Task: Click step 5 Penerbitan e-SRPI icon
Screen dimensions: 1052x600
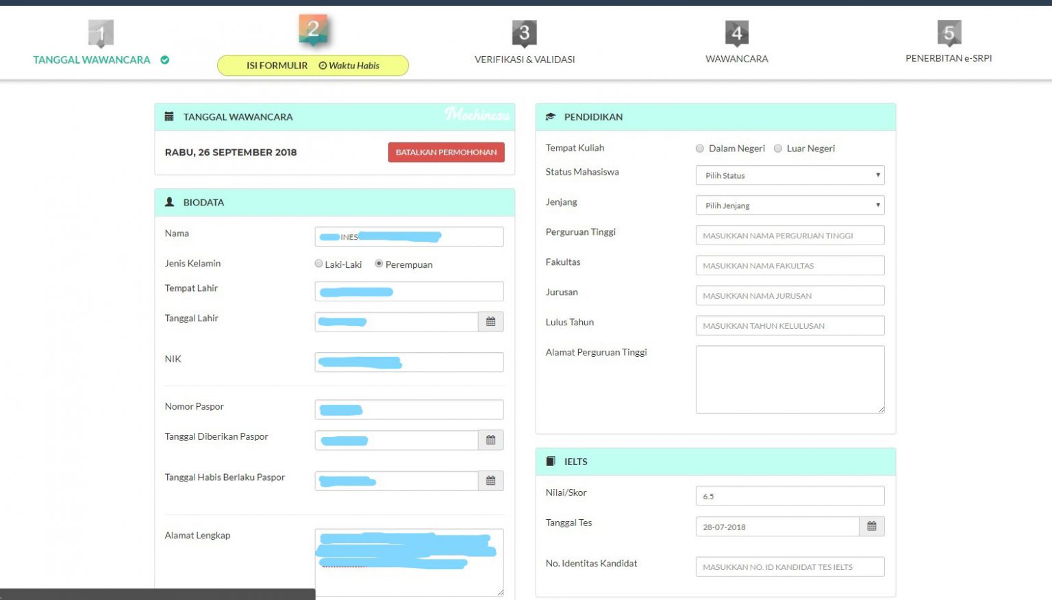Action: click(949, 33)
